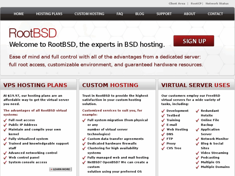Visit the SUPPORT page from nav bar
235x176 pixels.
click(164, 14)
